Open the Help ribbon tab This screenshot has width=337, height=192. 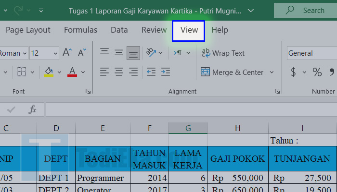(x=220, y=30)
